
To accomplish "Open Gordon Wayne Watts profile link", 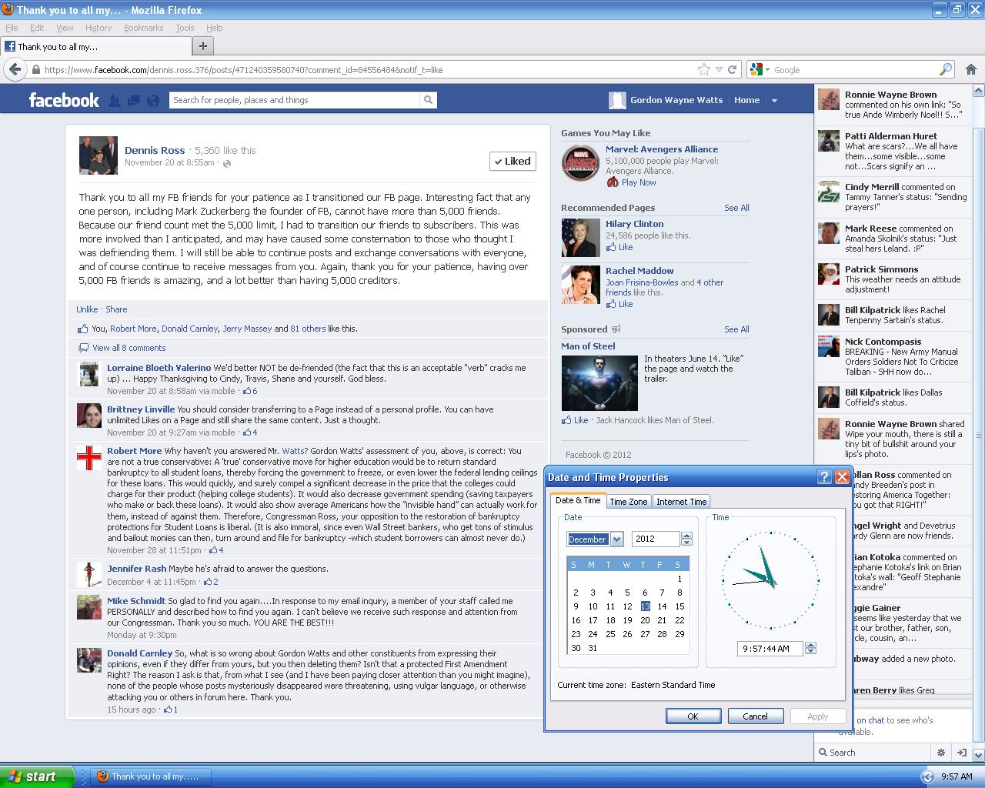I will tap(676, 100).
